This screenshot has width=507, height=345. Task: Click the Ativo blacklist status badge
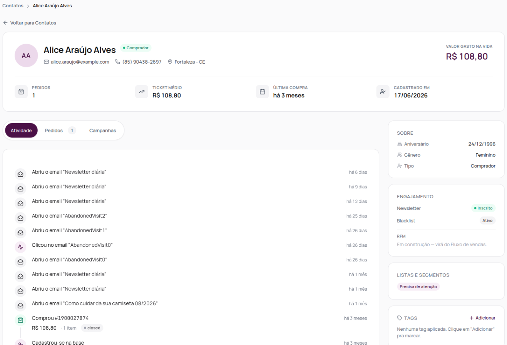pos(488,221)
